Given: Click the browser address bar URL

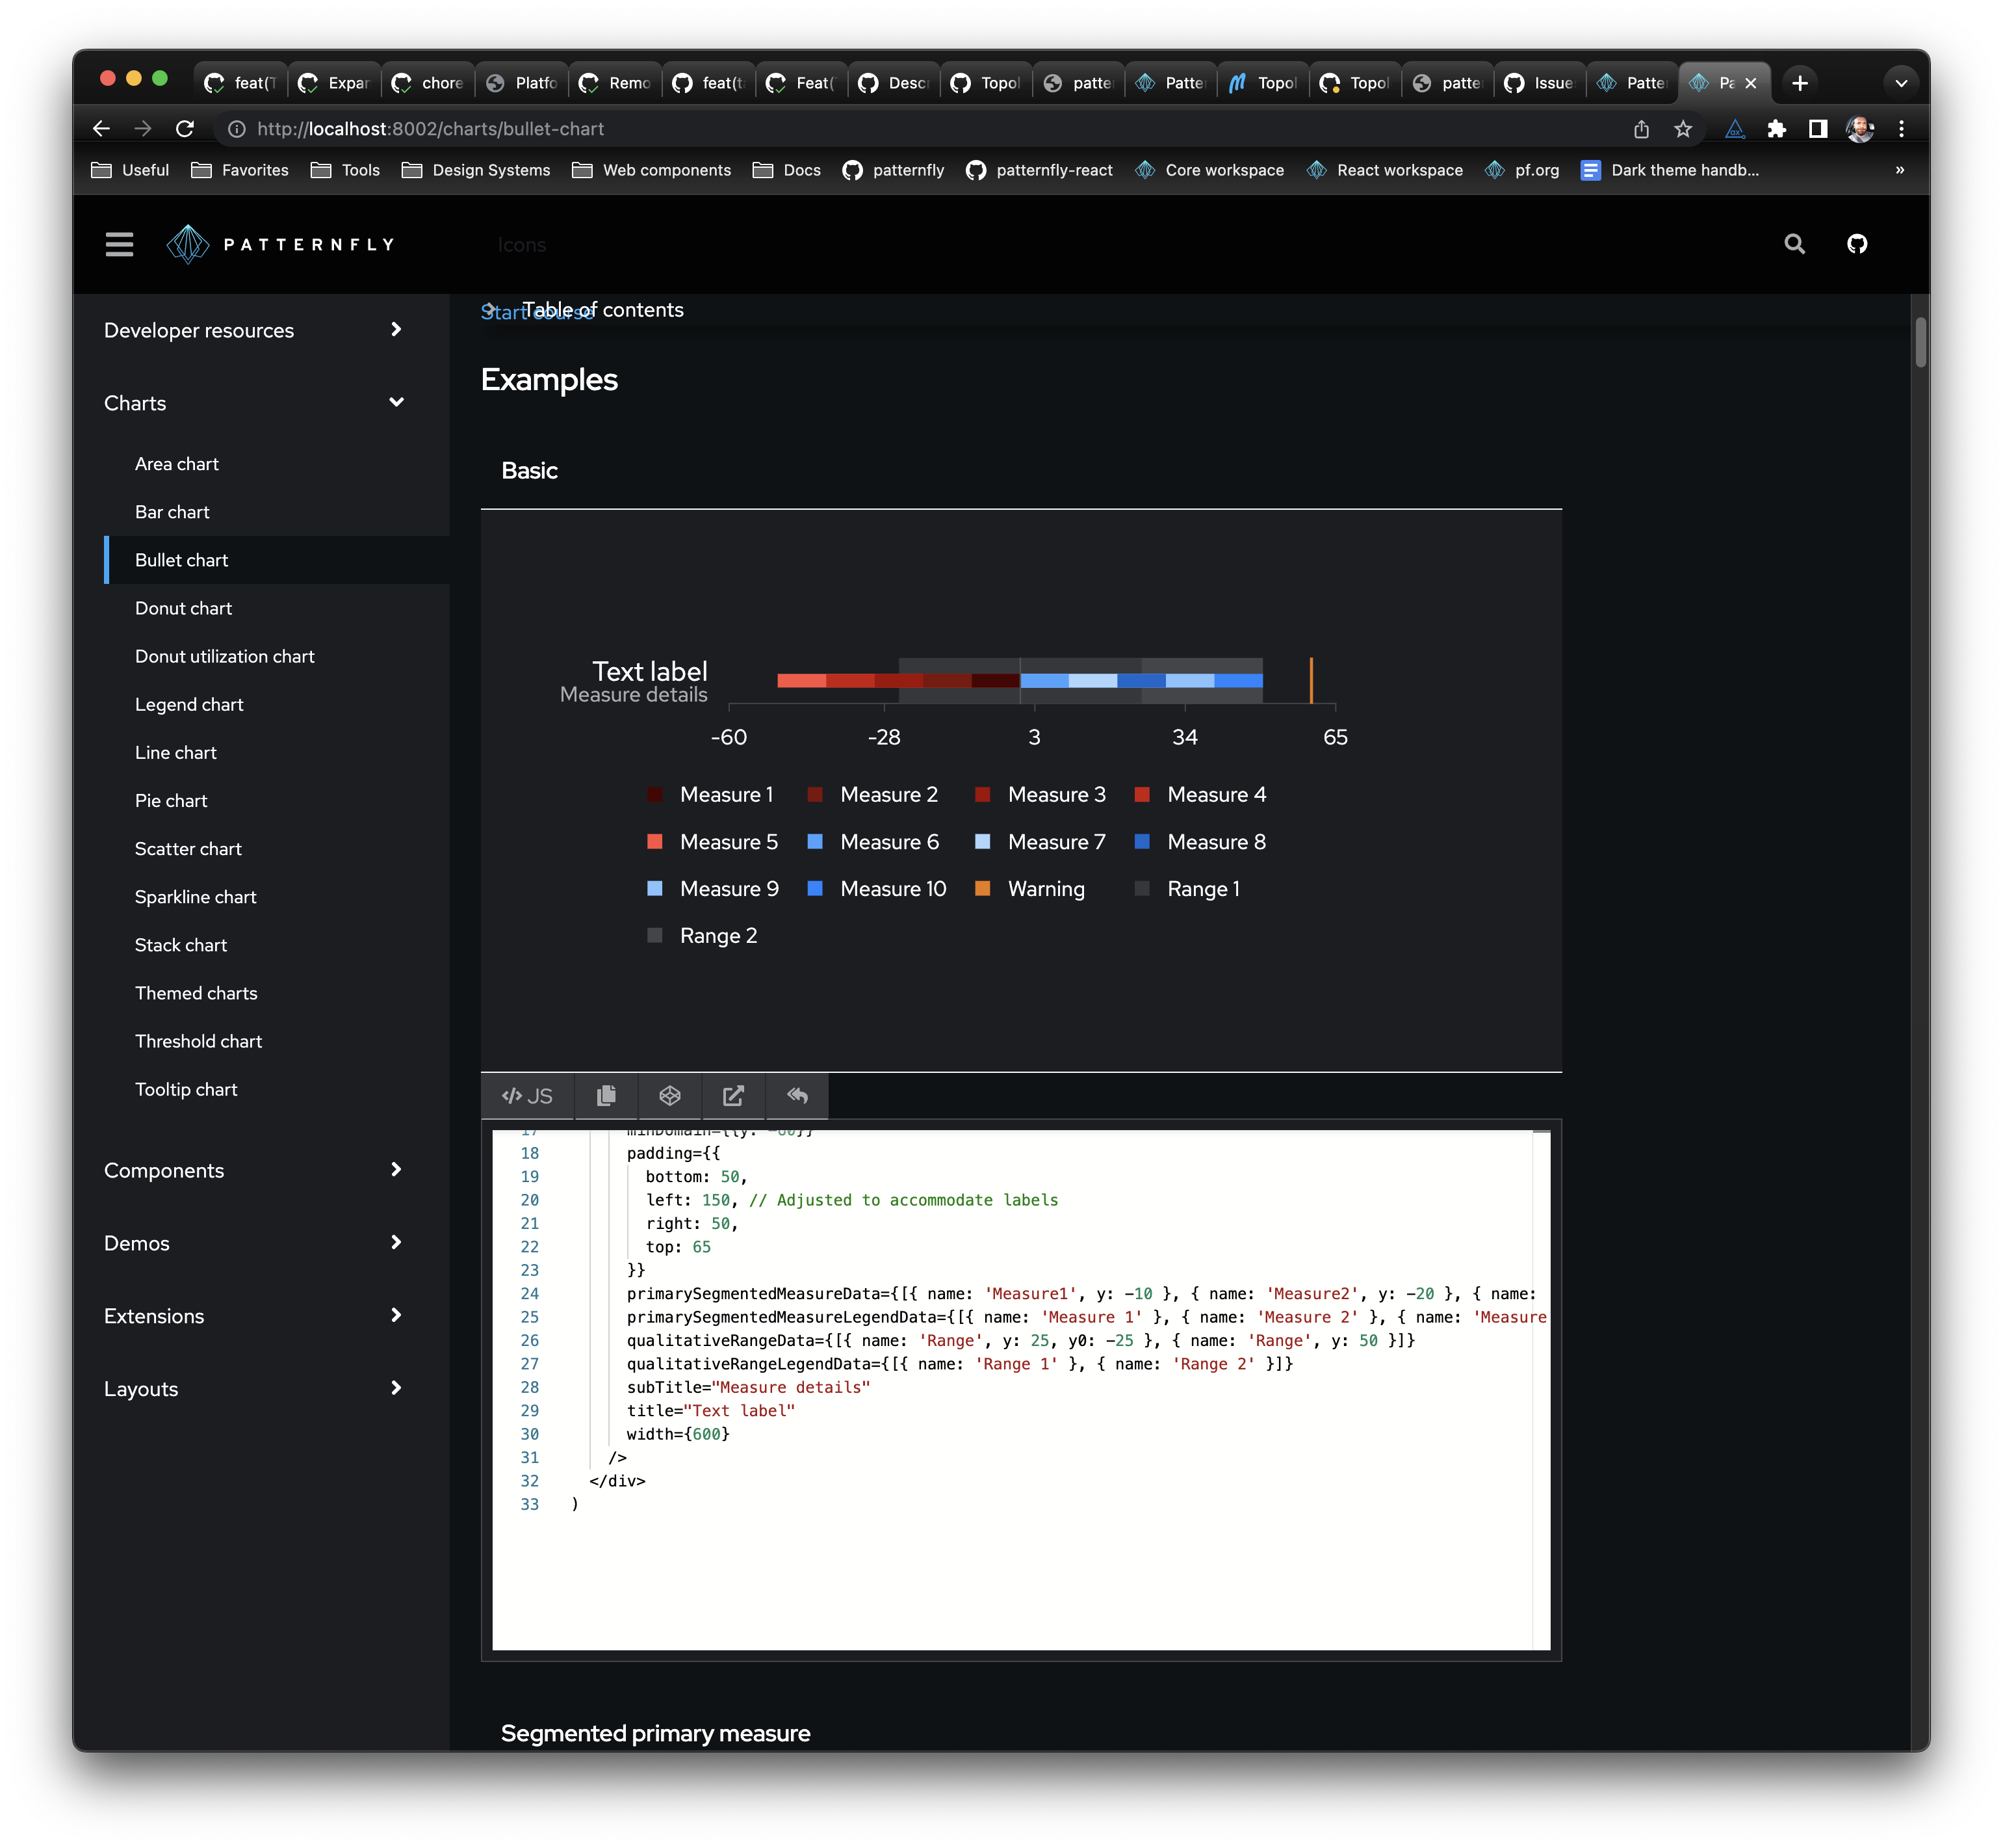Looking at the screenshot, I should [430, 129].
